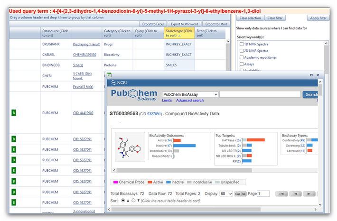Viewport: 337px width, 221px height.
Task: Click Export to Winword button
Action: tap(185, 24)
